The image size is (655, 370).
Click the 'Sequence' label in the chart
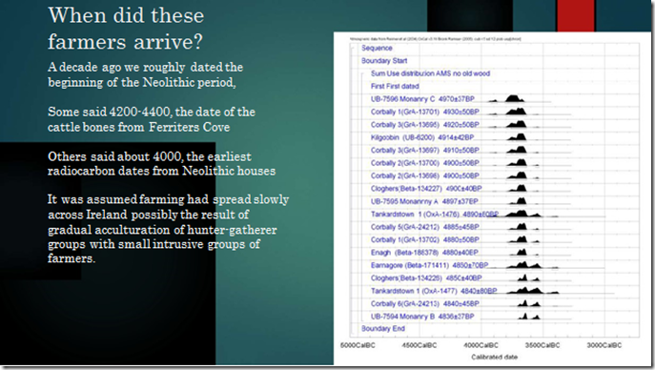click(x=377, y=48)
